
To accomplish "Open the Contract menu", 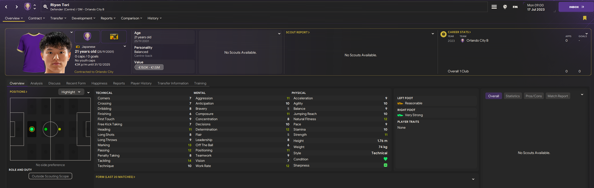I will coord(37,18).
